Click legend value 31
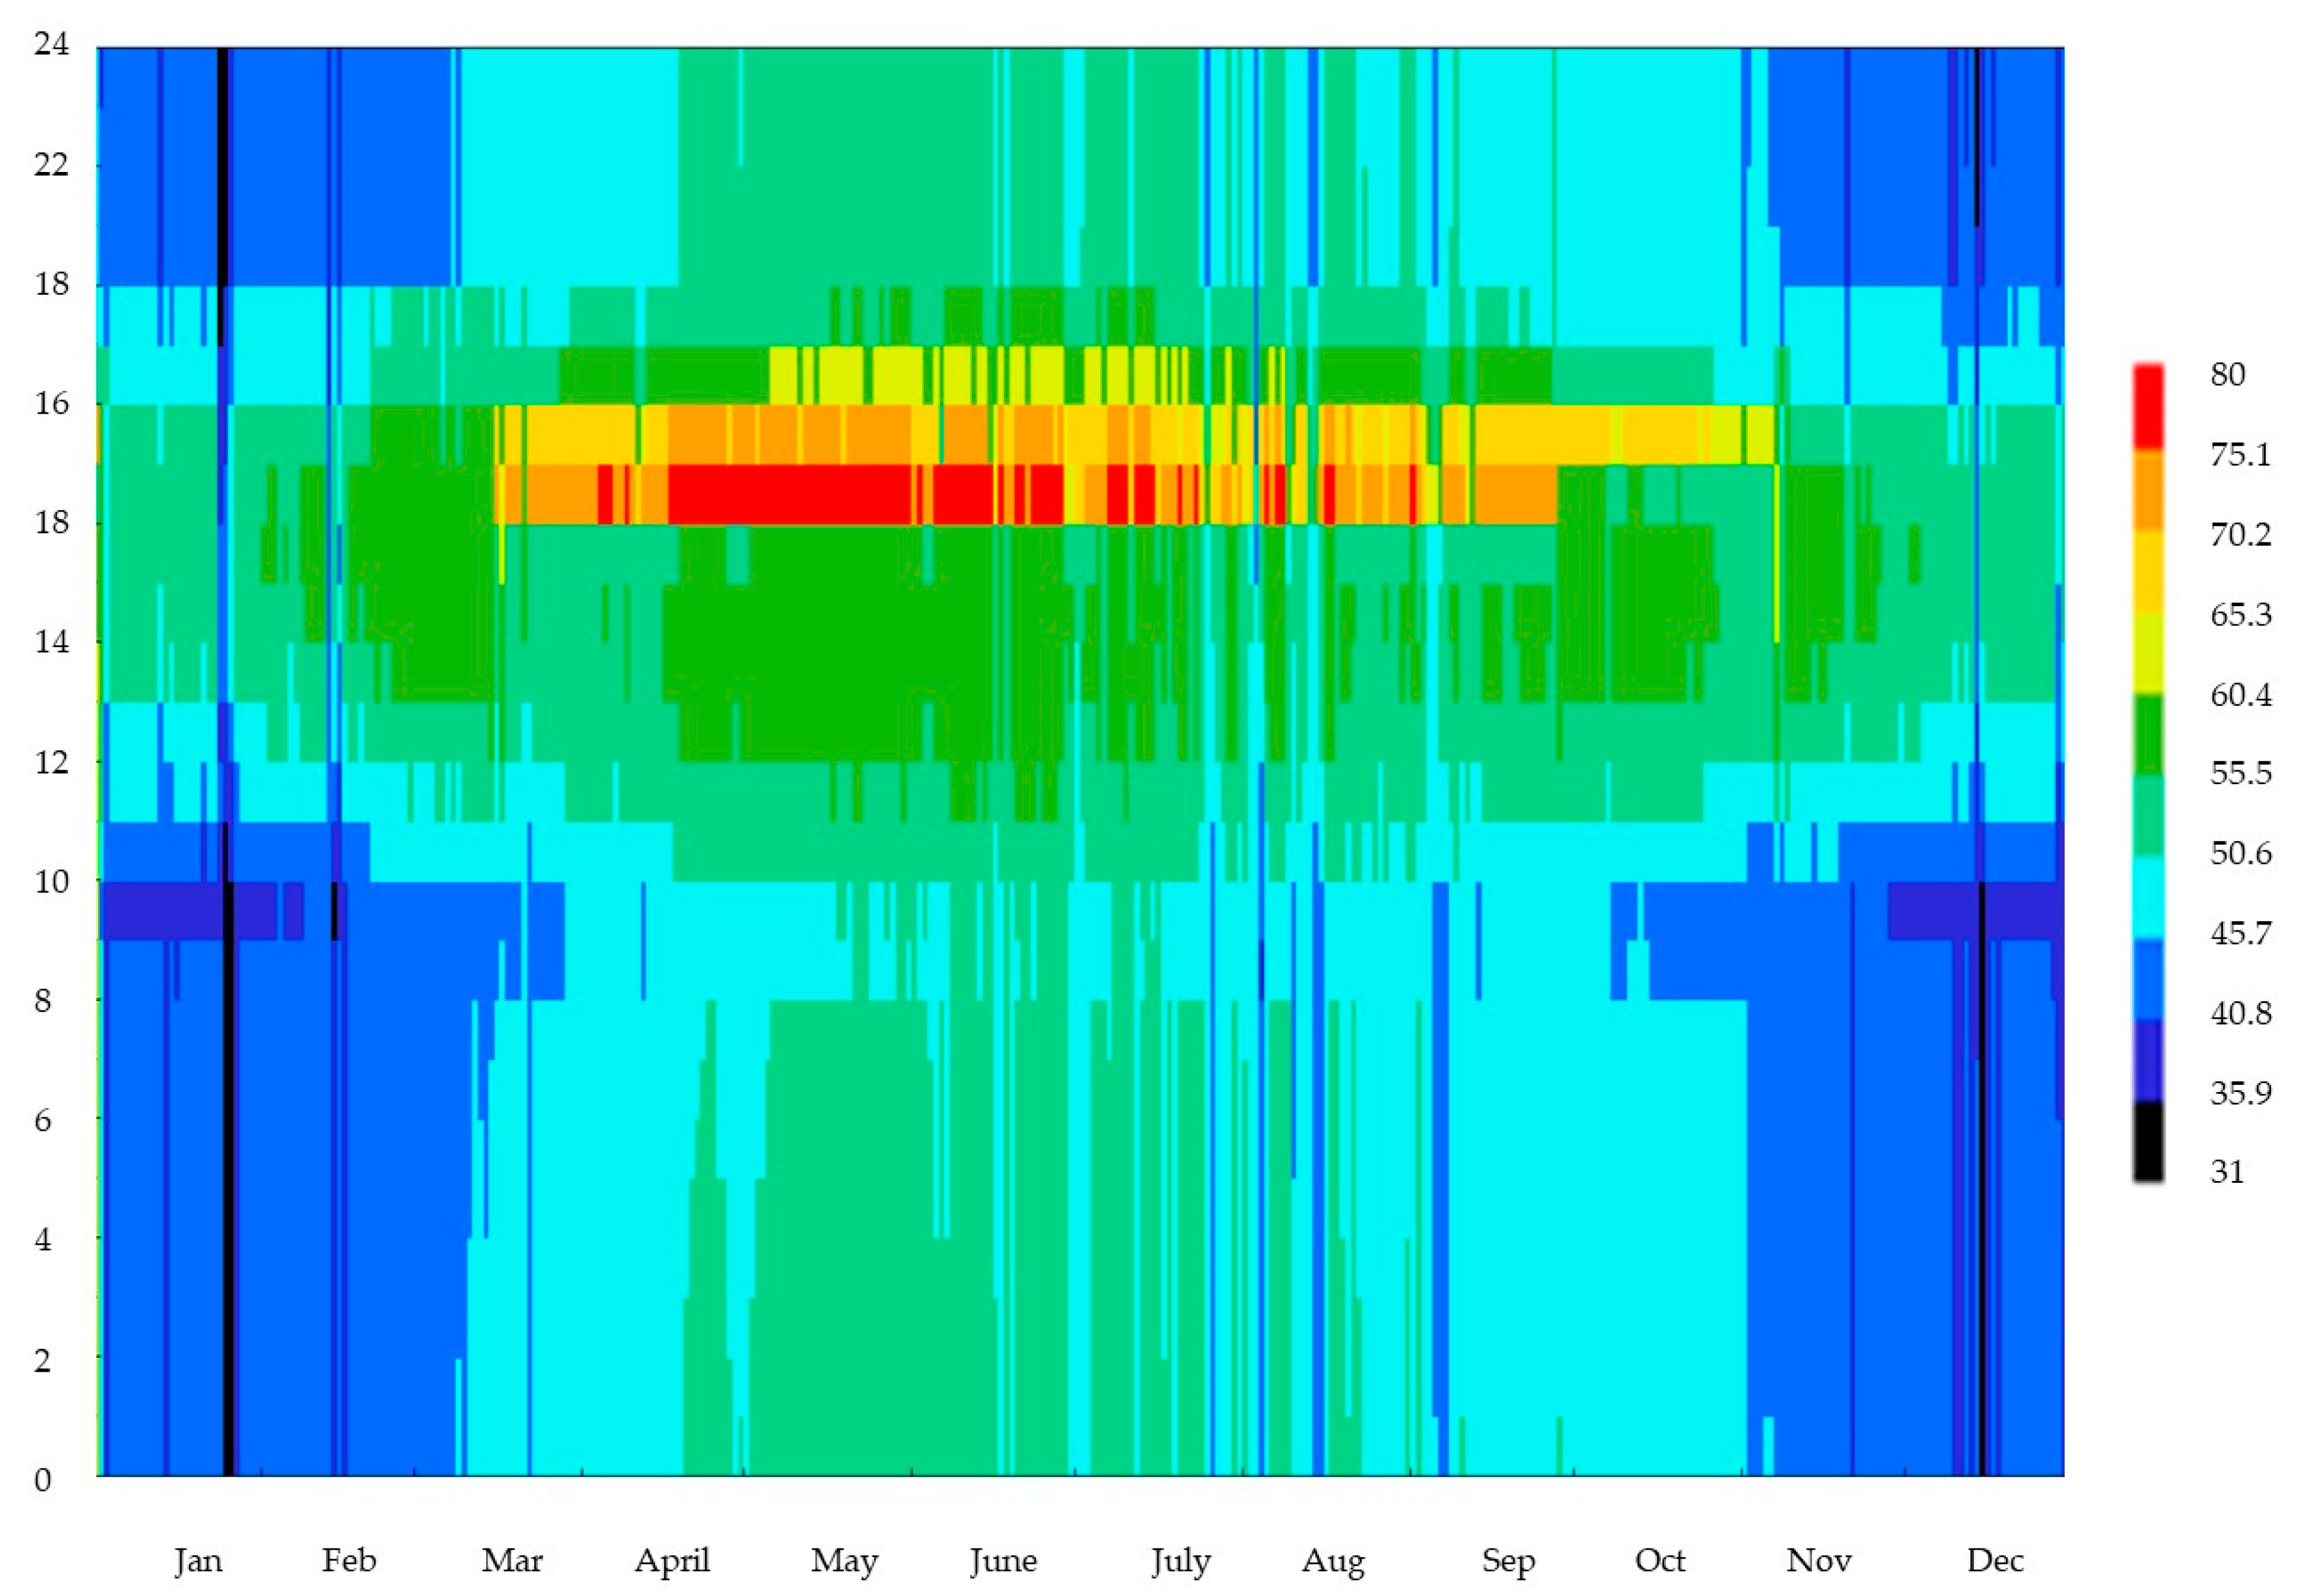The width and height of the screenshot is (2297, 1596). (2227, 1172)
